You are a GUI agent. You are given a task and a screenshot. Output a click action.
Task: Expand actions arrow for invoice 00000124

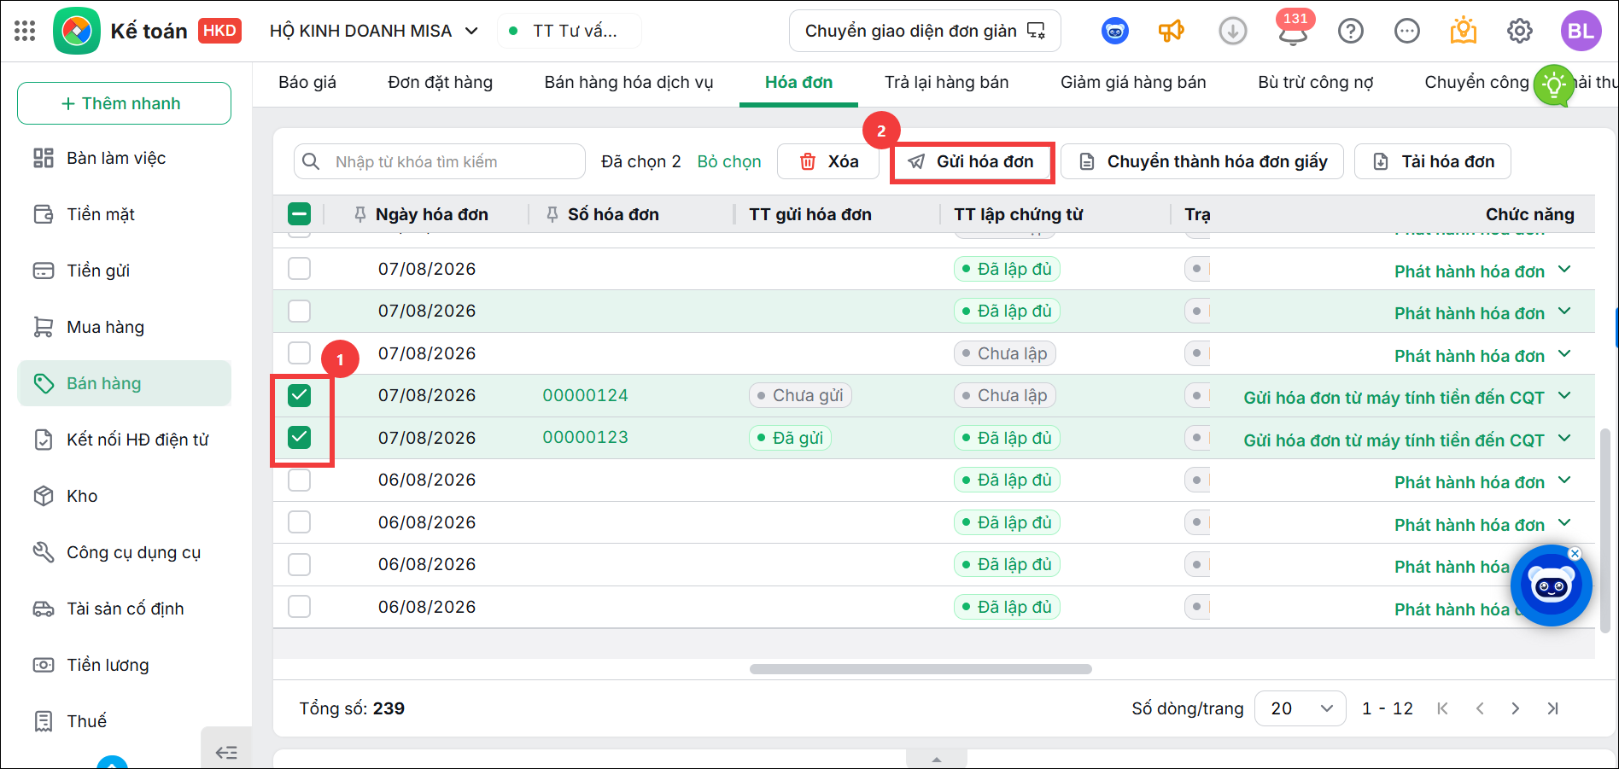pos(1564,395)
